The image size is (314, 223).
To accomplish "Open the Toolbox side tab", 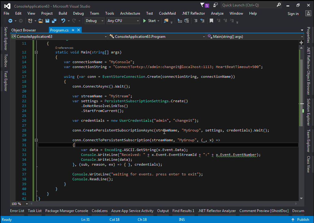I will [x=6, y=60].
